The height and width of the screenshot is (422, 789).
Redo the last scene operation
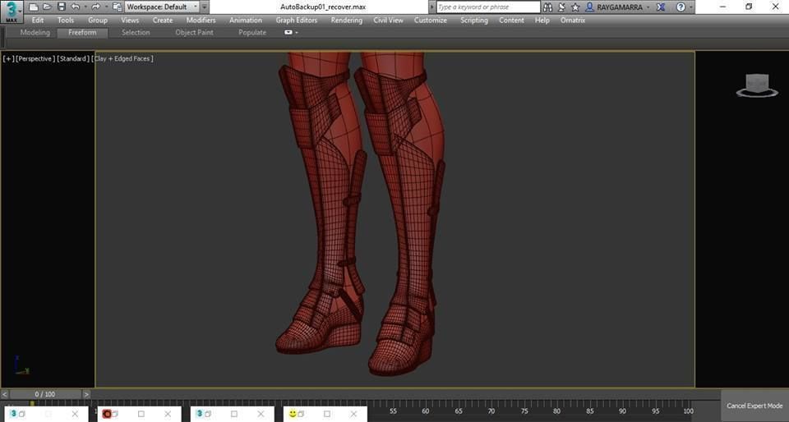coord(95,7)
